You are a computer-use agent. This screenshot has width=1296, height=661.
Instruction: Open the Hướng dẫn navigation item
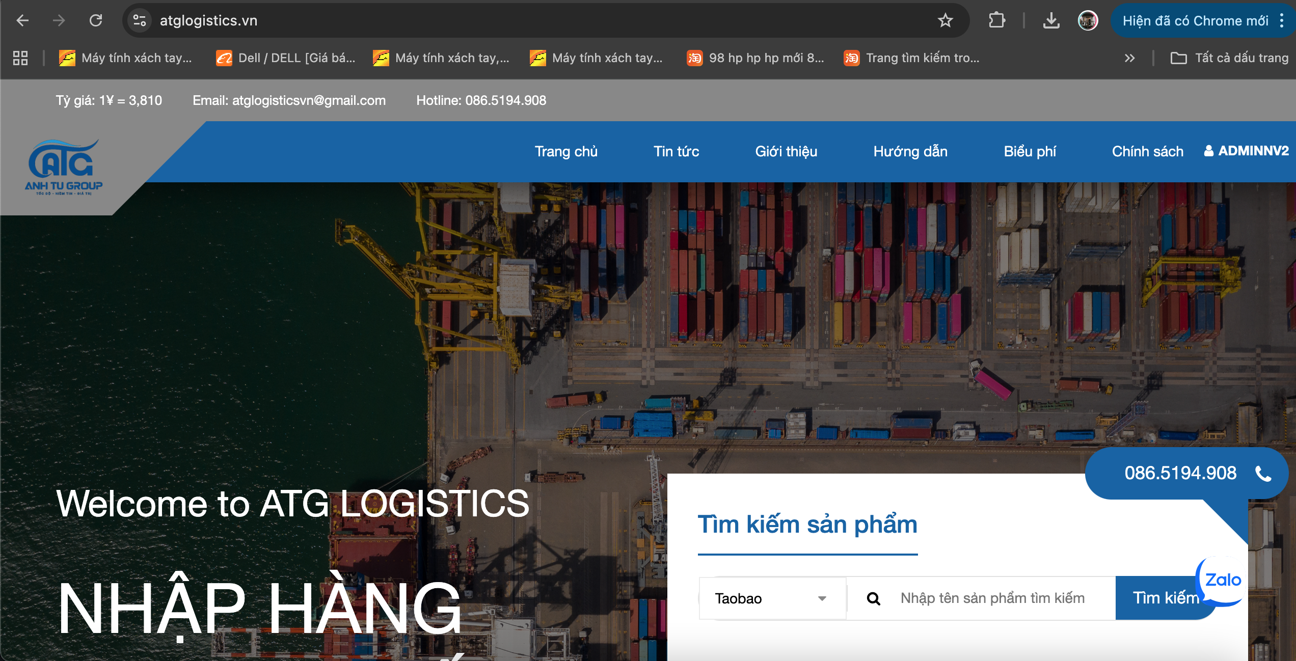click(910, 151)
